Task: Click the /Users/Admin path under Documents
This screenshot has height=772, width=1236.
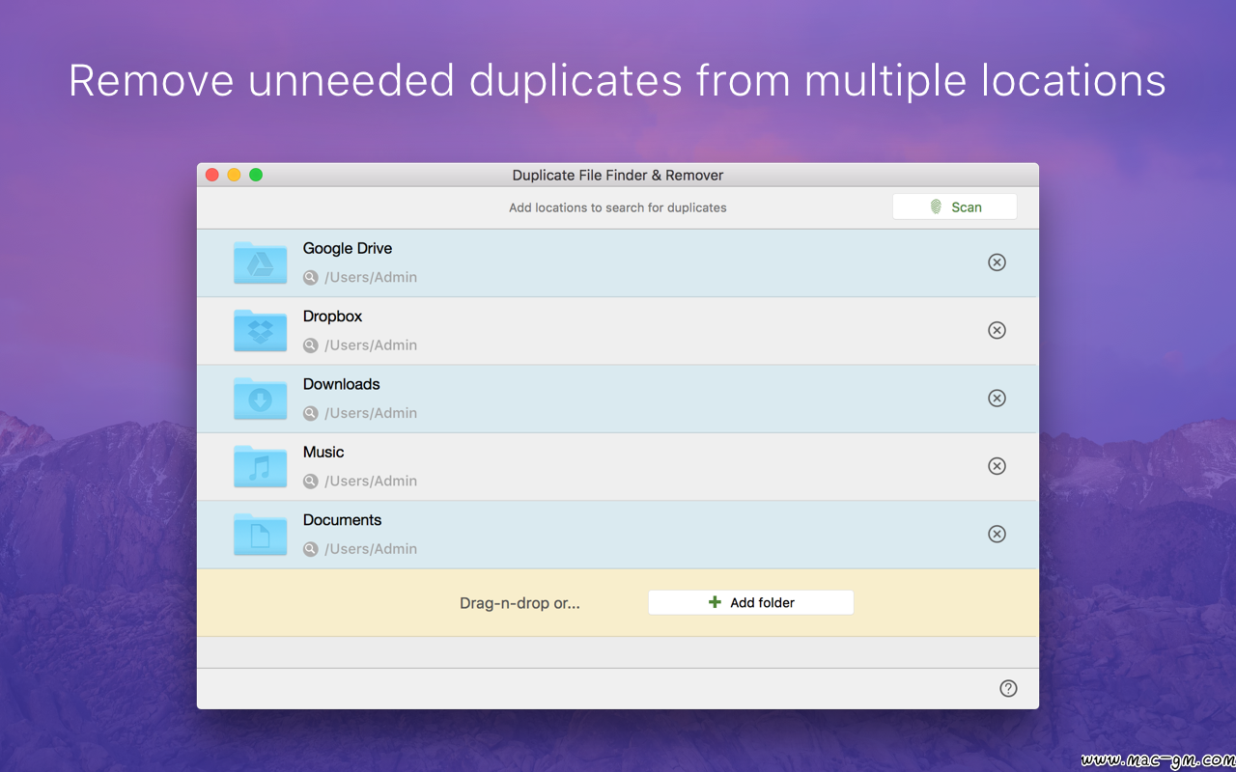Action: tap(371, 548)
